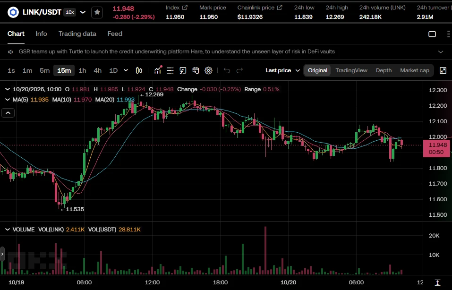This screenshot has width=452, height=290.
Task: Switch chart interval to 4h
Action: (x=98, y=70)
